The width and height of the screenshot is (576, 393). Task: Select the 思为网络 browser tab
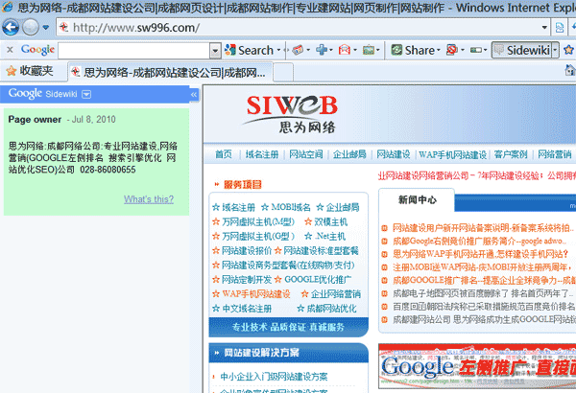[x=168, y=72]
